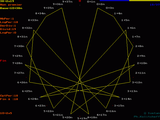The width and height of the screenshot is (160, 120).
Task: Select the 9+37n point label
Action: point(67,1)
